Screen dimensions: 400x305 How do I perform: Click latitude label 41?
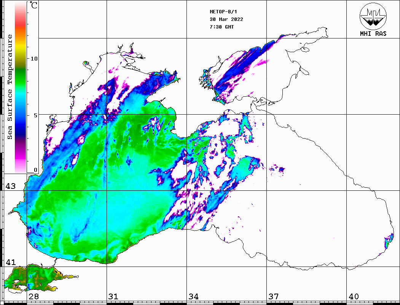tap(10, 262)
